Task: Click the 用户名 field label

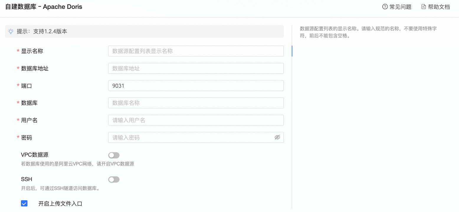Action: 29,120
